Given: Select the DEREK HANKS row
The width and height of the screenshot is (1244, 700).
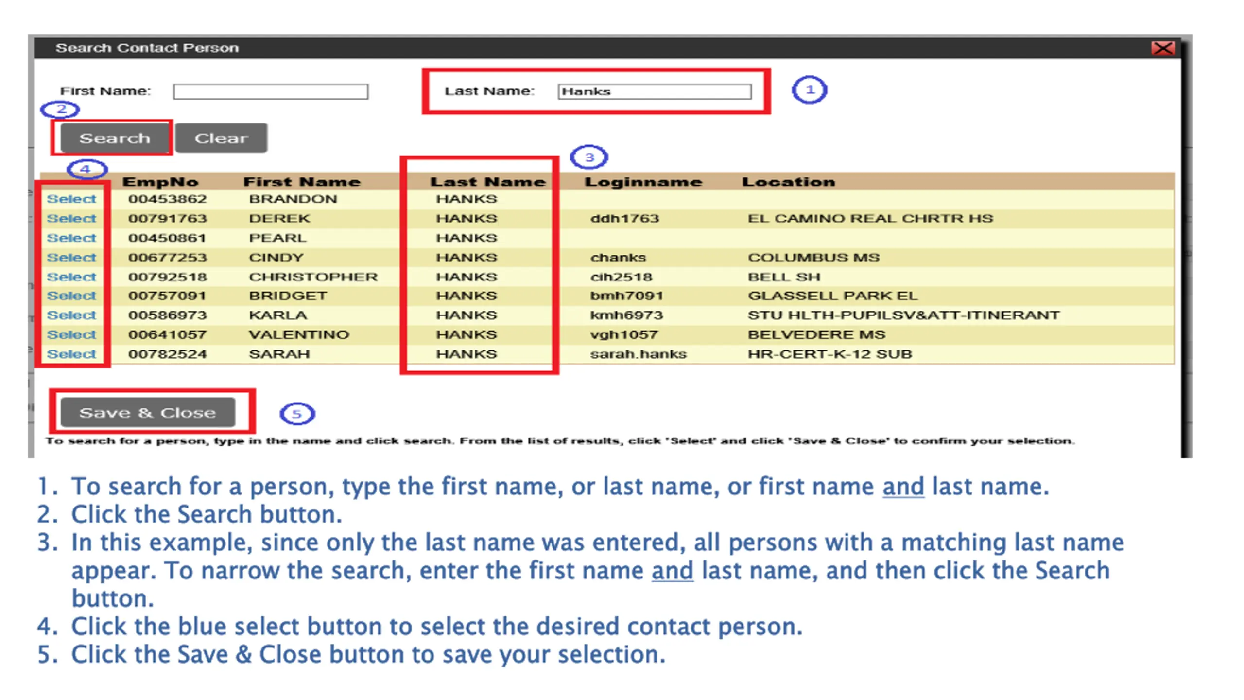Looking at the screenshot, I should (71, 218).
